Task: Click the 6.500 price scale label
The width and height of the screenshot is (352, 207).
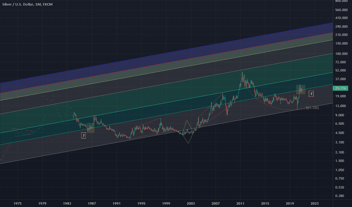Action: pos(340,123)
